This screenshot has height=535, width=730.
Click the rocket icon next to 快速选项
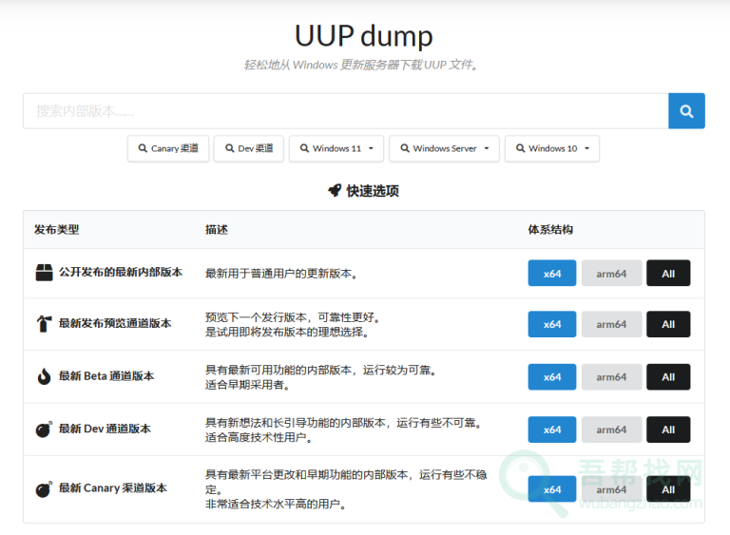point(335,191)
